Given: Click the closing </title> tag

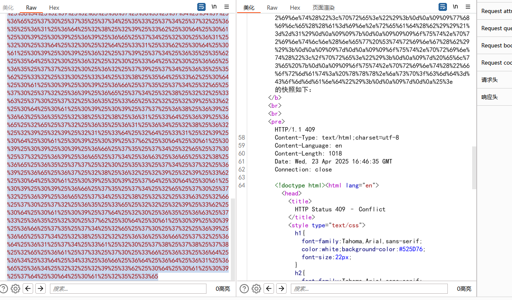Looking at the screenshot, I should click(302, 217).
